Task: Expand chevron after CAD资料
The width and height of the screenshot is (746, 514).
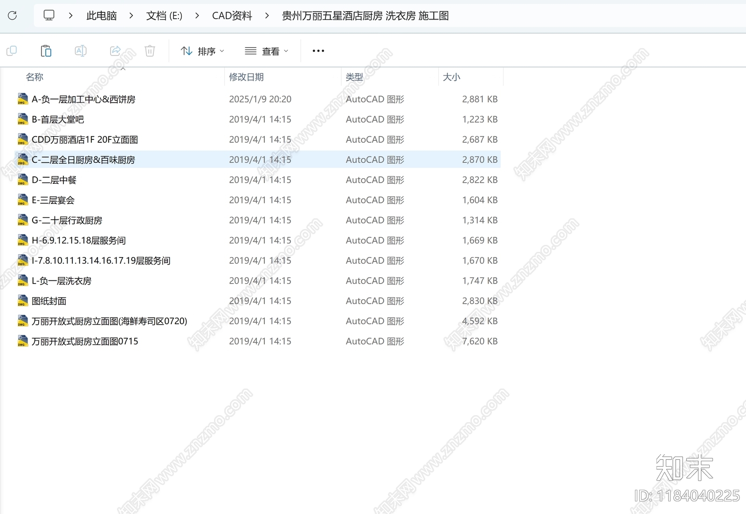Action: 267,15
